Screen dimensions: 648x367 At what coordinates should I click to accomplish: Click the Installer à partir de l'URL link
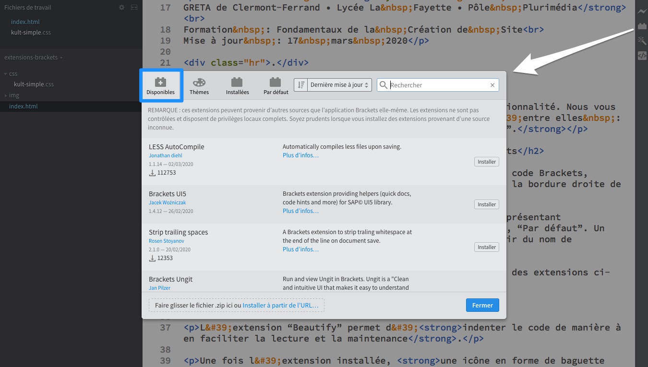[280, 305]
